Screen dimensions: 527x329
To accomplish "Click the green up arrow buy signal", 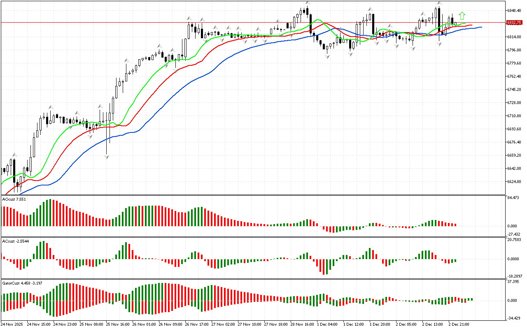I will 462,16.
